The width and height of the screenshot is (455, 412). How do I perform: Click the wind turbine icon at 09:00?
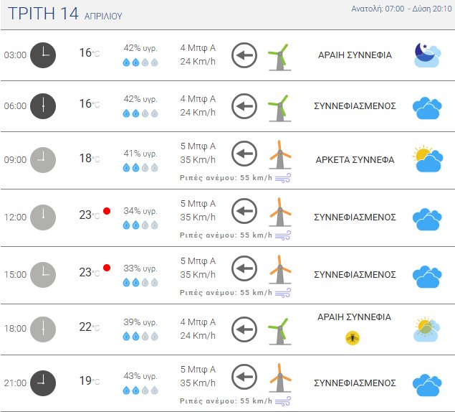coord(279,154)
